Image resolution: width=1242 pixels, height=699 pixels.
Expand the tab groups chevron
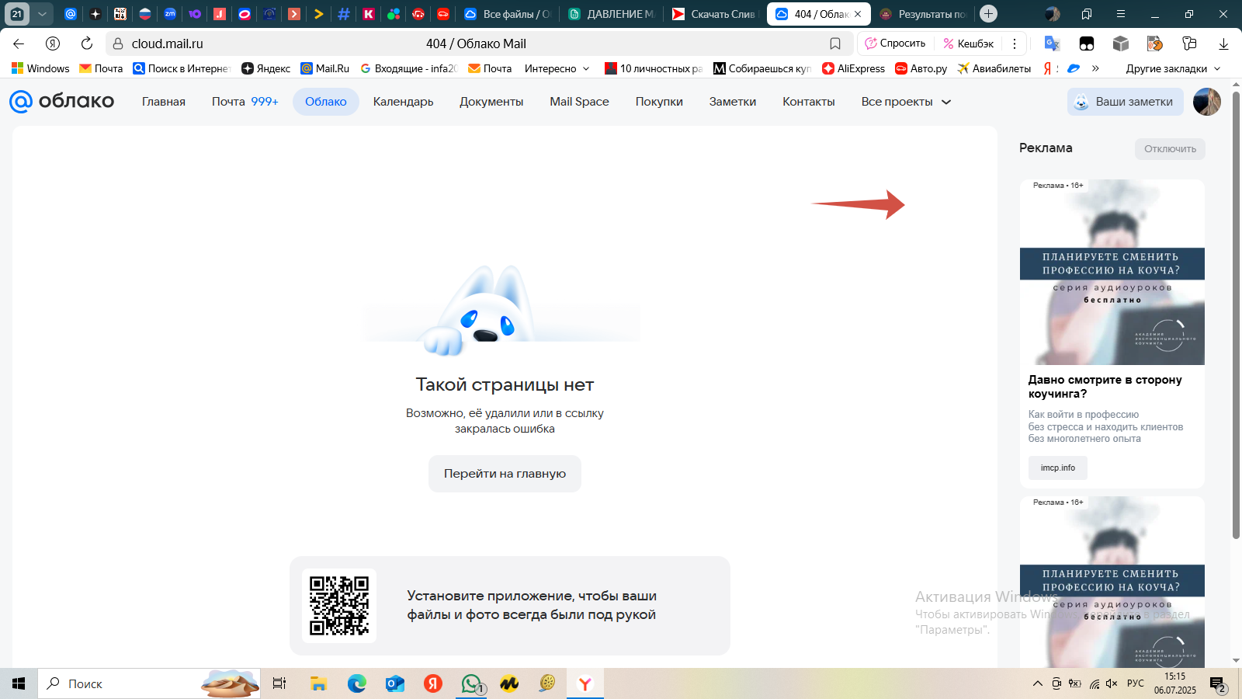(42, 14)
